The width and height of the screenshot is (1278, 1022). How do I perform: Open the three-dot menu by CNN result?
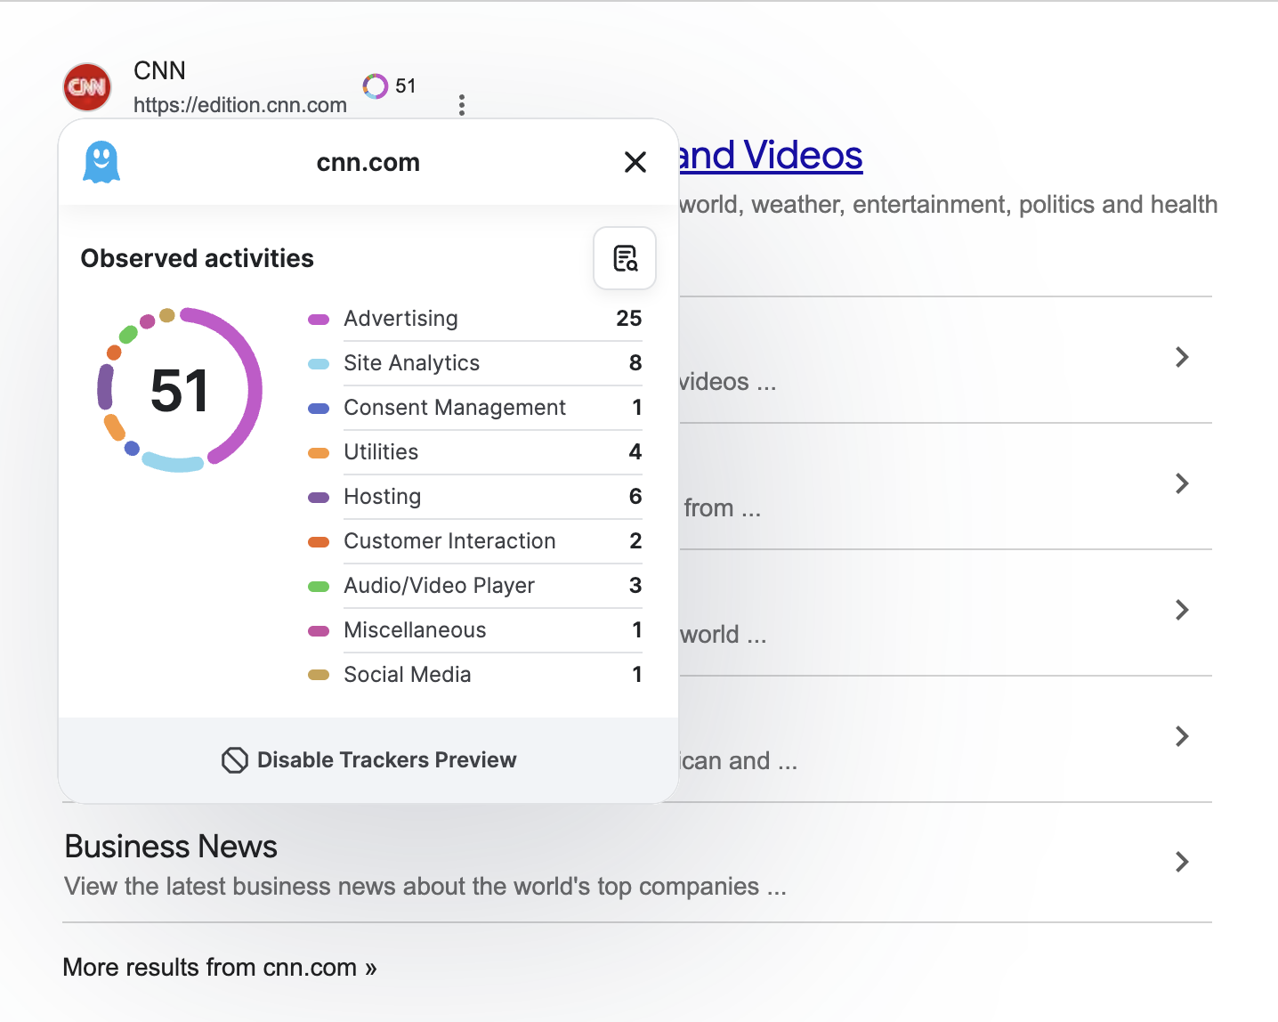461,105
